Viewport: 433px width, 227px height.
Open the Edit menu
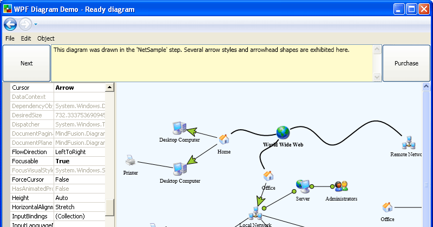(26, 38)
